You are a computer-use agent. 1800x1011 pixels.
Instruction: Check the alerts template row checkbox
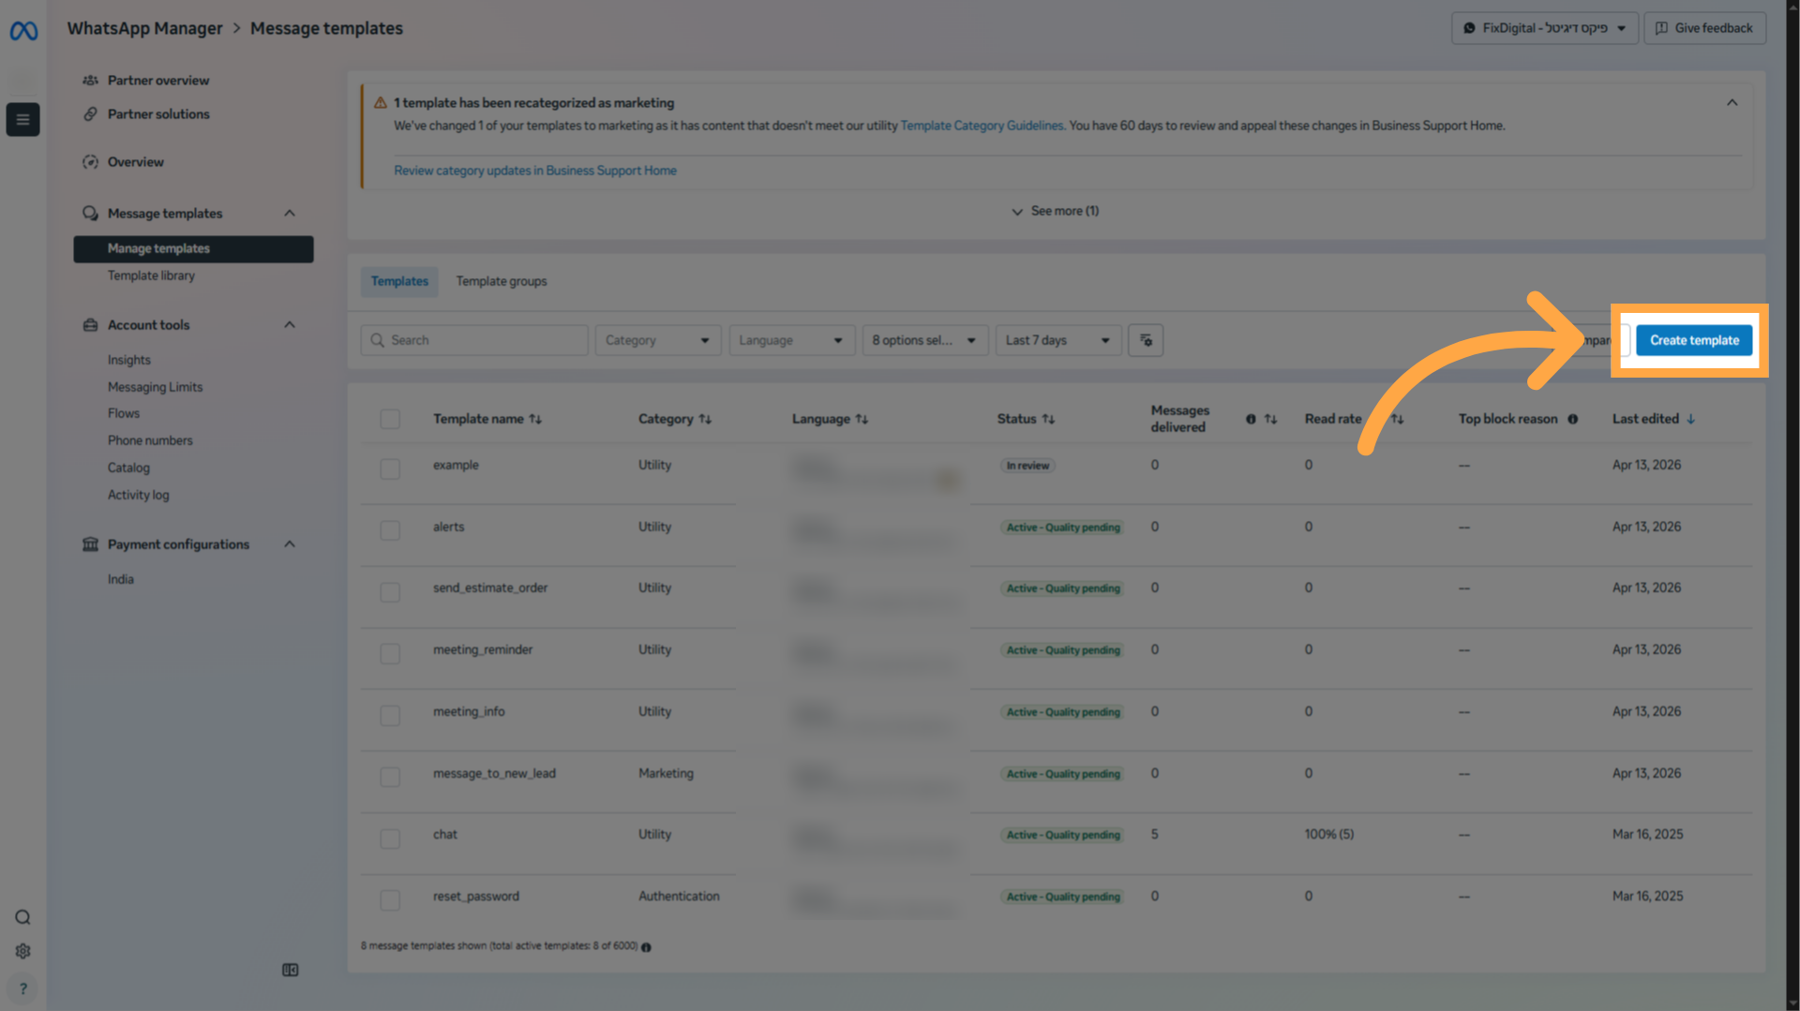point(390,530)
